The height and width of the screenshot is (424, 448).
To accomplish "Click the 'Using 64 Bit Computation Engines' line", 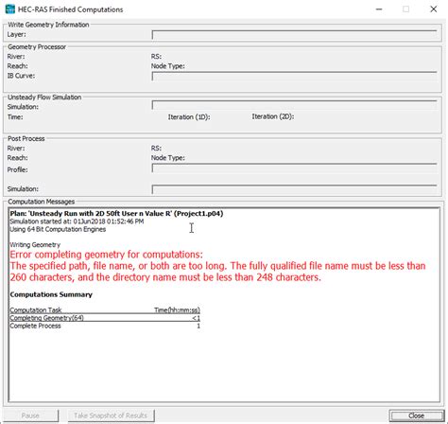I will [x=58, y=229].
